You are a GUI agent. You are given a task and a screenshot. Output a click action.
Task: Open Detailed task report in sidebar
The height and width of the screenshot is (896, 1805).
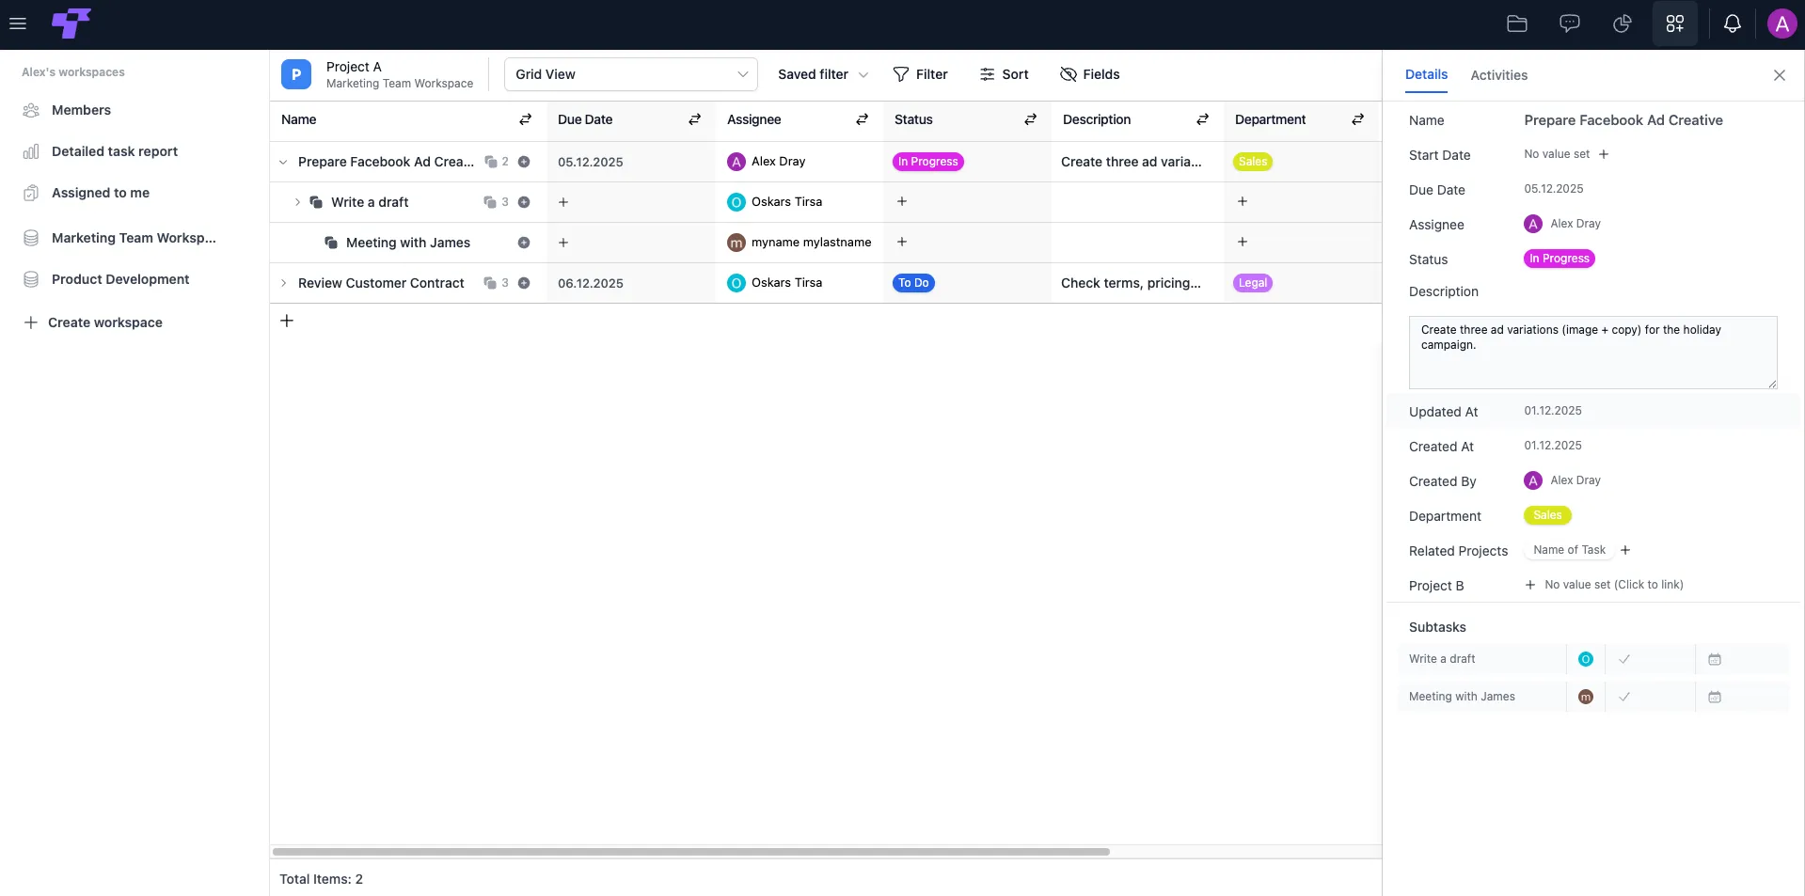point(114,151)
